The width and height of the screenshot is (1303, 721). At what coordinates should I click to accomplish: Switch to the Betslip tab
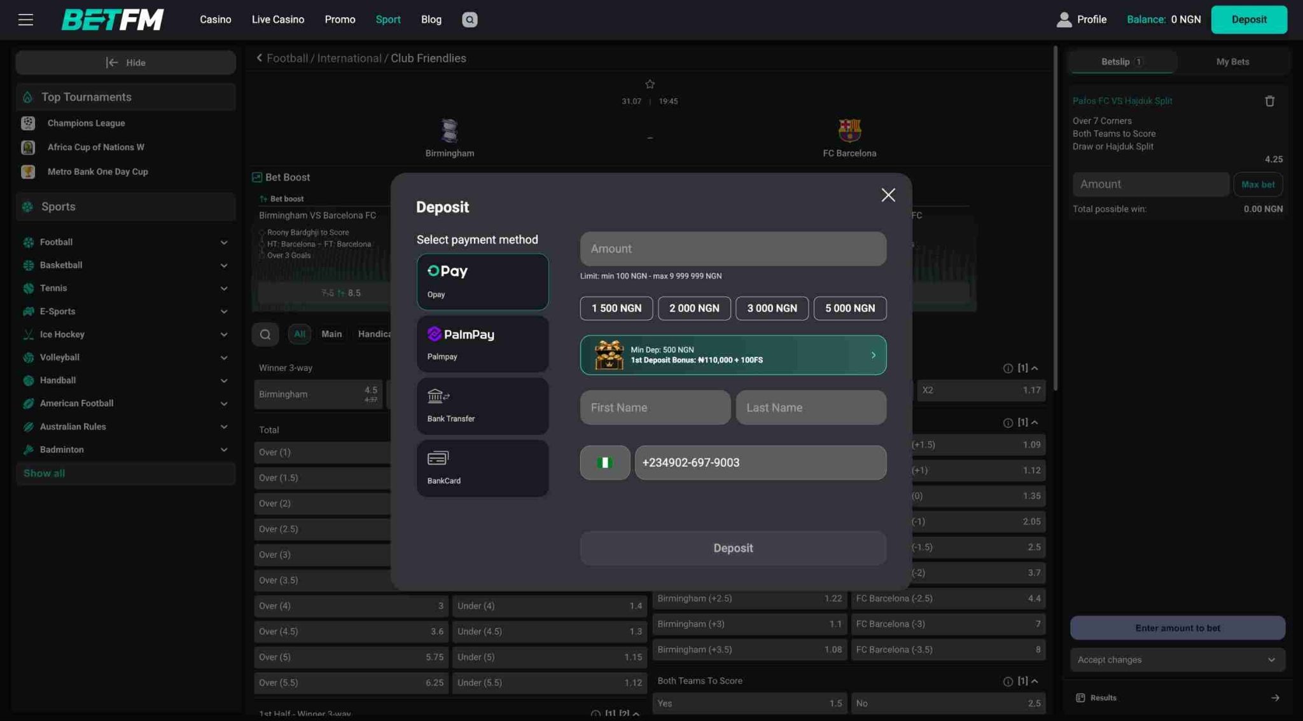coord(1122,62)
